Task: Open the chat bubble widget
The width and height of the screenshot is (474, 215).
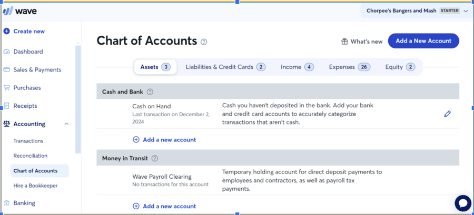Action: pyautogui.click(x=463, y=203)
